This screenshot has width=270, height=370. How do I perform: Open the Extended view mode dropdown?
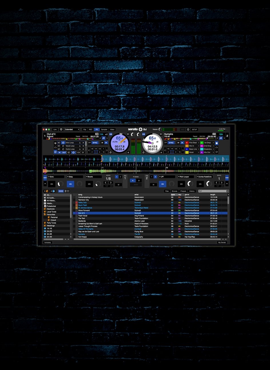click(72, 129)
